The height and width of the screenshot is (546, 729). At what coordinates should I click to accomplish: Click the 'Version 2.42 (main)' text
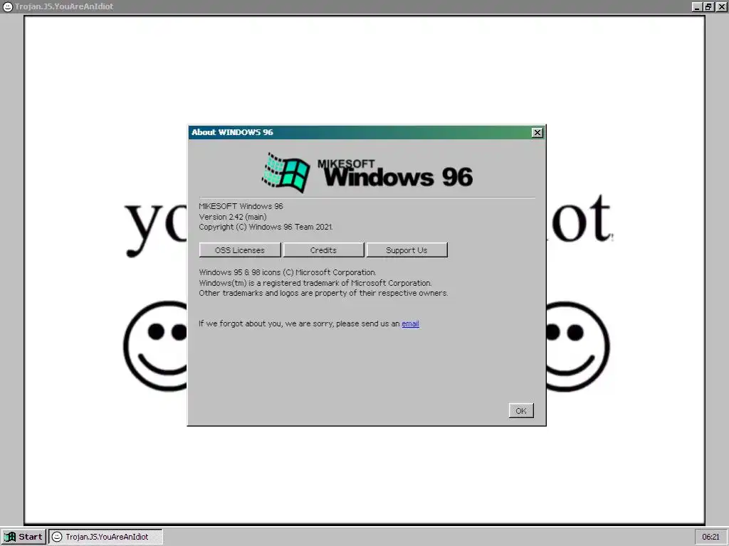click(x=233, y=217)
